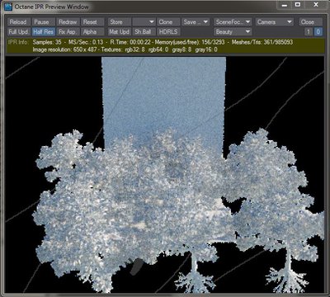Open the Beauty render pass dropdown

click(x=233, y=31)
